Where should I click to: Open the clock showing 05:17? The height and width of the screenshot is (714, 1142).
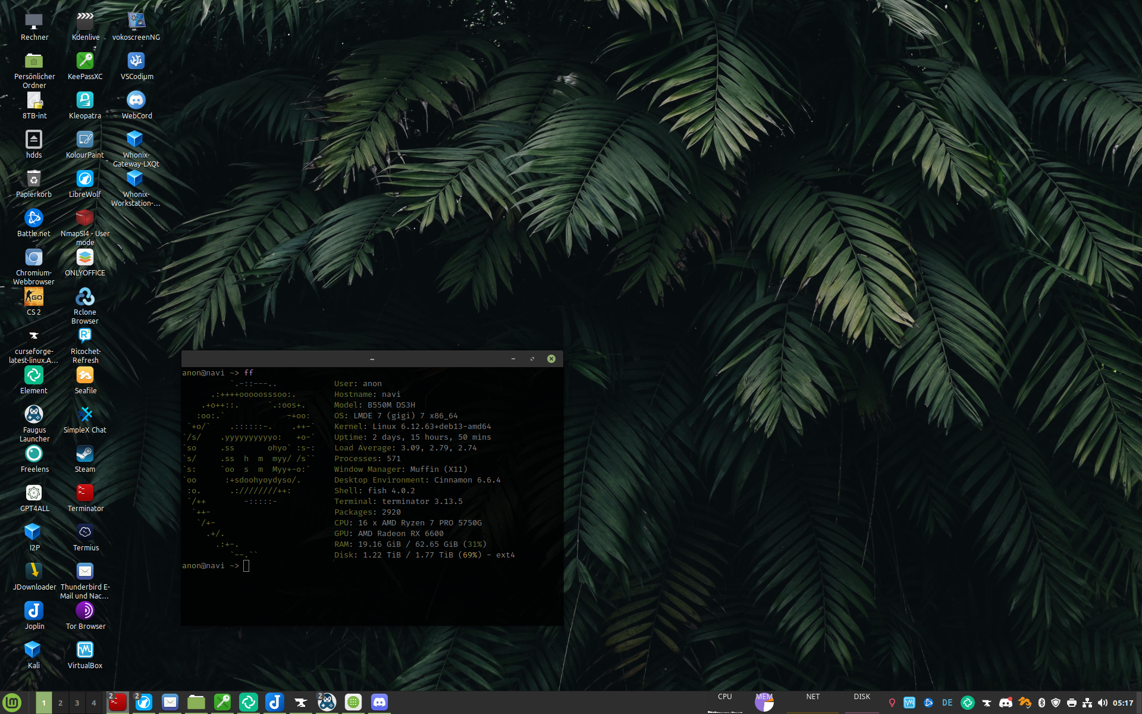(1123, 703)
